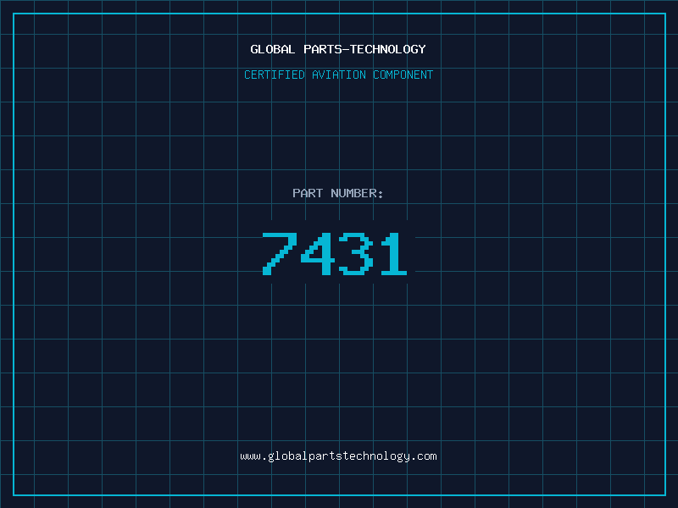Click the CERTIFIED AVIATION COMPONENT subtitle

point(338,75)
